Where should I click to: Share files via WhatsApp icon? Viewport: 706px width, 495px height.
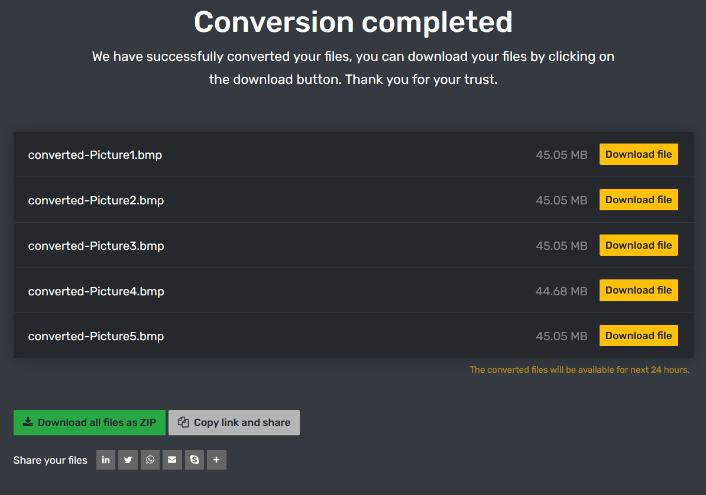pos(150,460)
